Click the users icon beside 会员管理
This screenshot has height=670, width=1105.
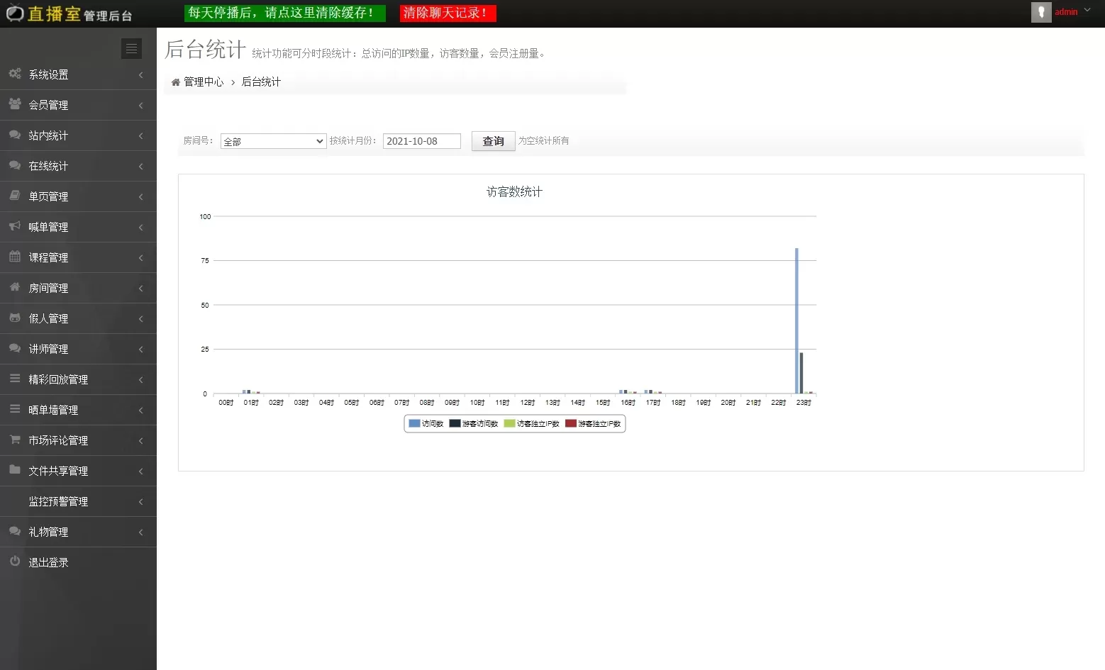tap(15, 104)
